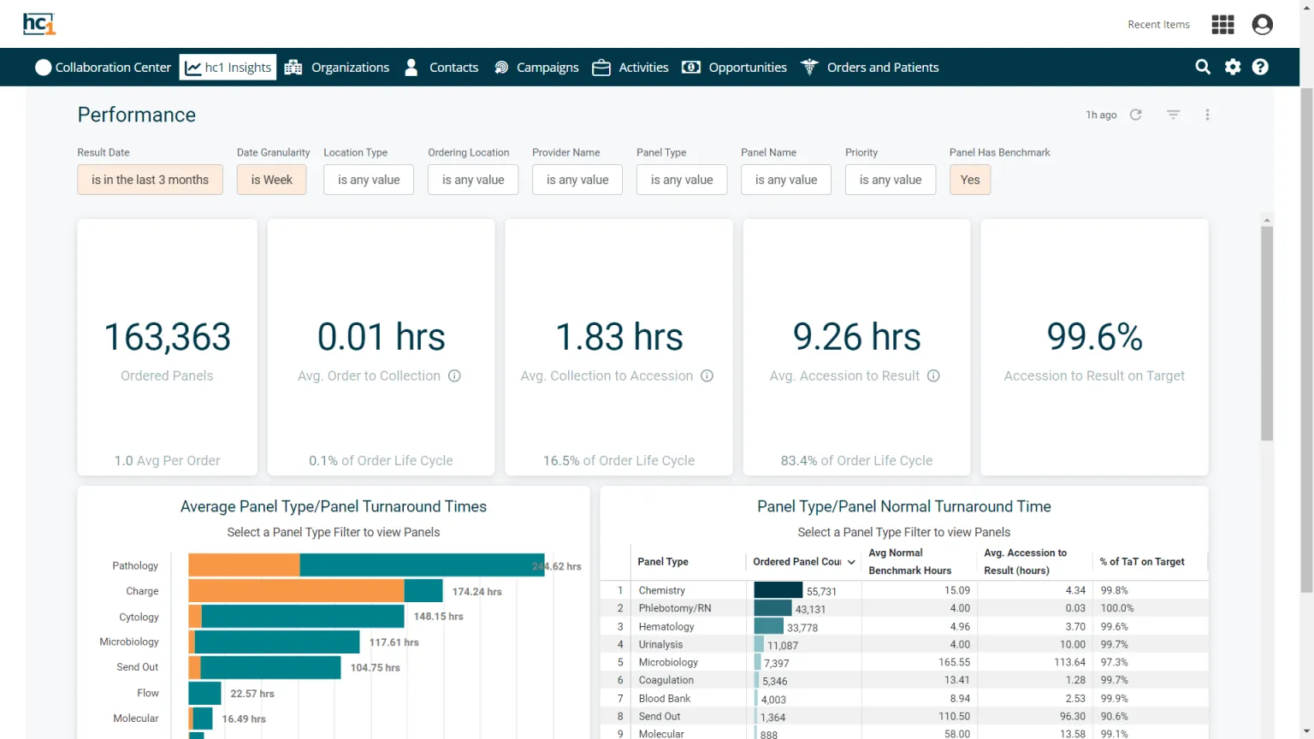Click info icon beside Avg. Accession to Result
This screenshot has height=739, width=1314.
click(933, 375)
